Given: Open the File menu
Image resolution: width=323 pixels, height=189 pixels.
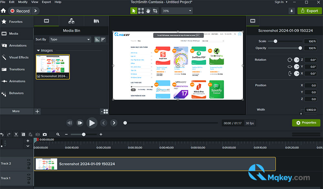Looking at the screenshot, I should (x=3, y=2).
